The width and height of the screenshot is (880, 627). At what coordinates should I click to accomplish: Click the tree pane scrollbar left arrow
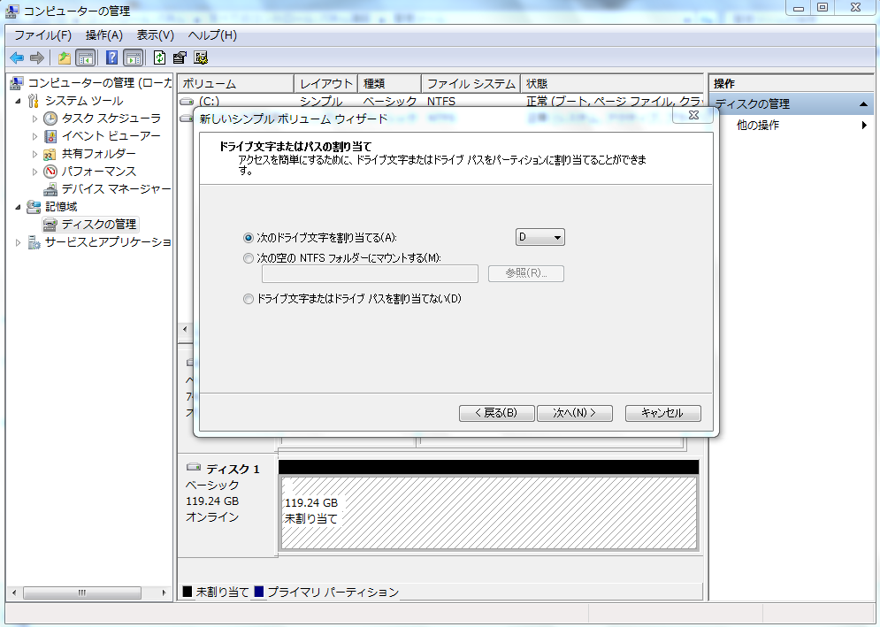[14, 593]
